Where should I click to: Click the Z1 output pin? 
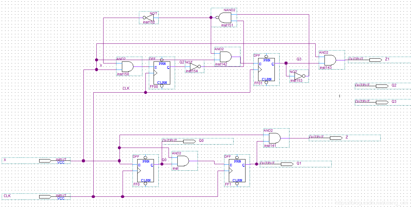[x=376, y=60]
